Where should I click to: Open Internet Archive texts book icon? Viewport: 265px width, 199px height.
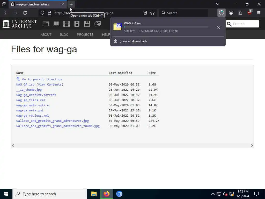(x=56, y=24)
